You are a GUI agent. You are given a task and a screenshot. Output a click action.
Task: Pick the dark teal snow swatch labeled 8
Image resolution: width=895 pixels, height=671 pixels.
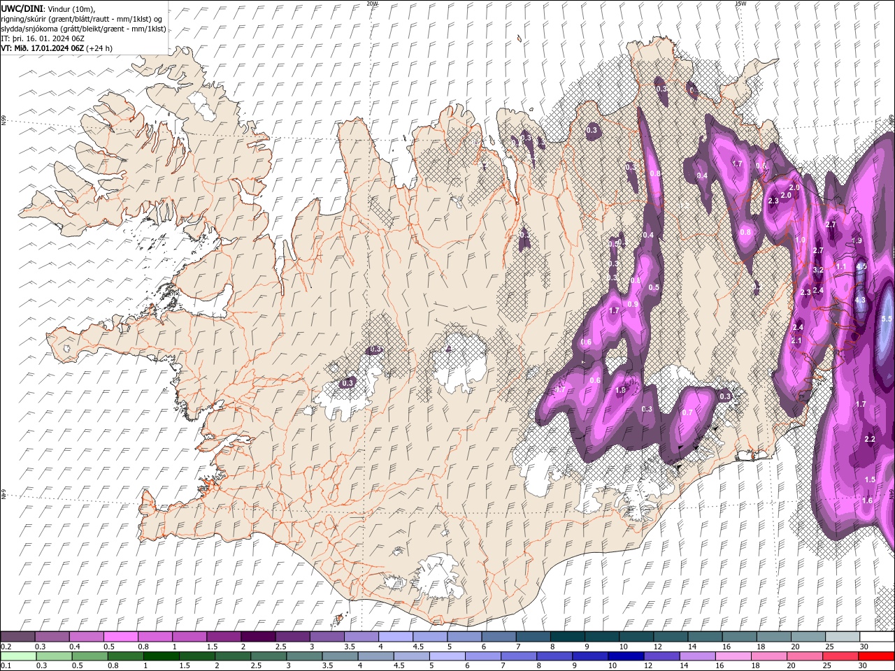pos(568,637)
